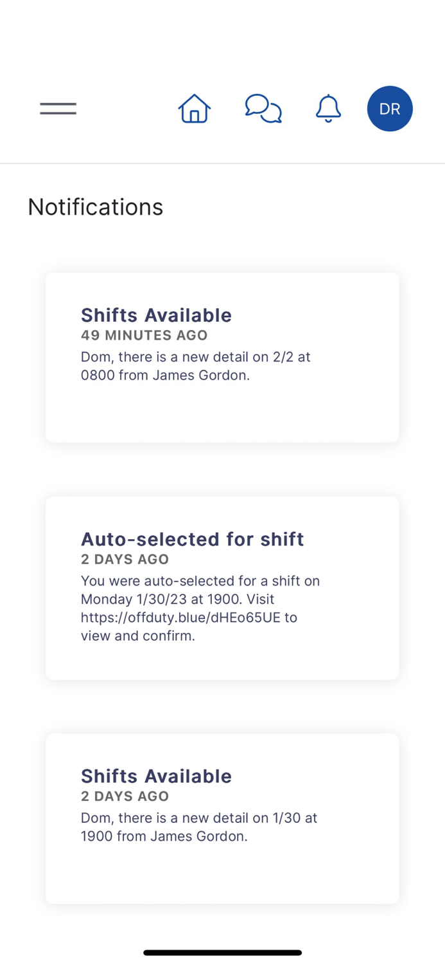The image size is (445, 965).
Task: View notifications by clicking the bell icon
Action: [x=328, y=108]
